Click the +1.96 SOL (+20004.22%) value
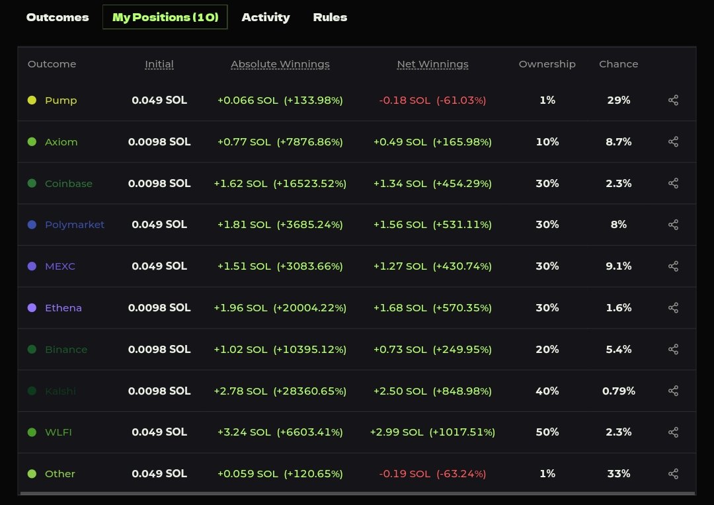 click(x=280, y=308)
